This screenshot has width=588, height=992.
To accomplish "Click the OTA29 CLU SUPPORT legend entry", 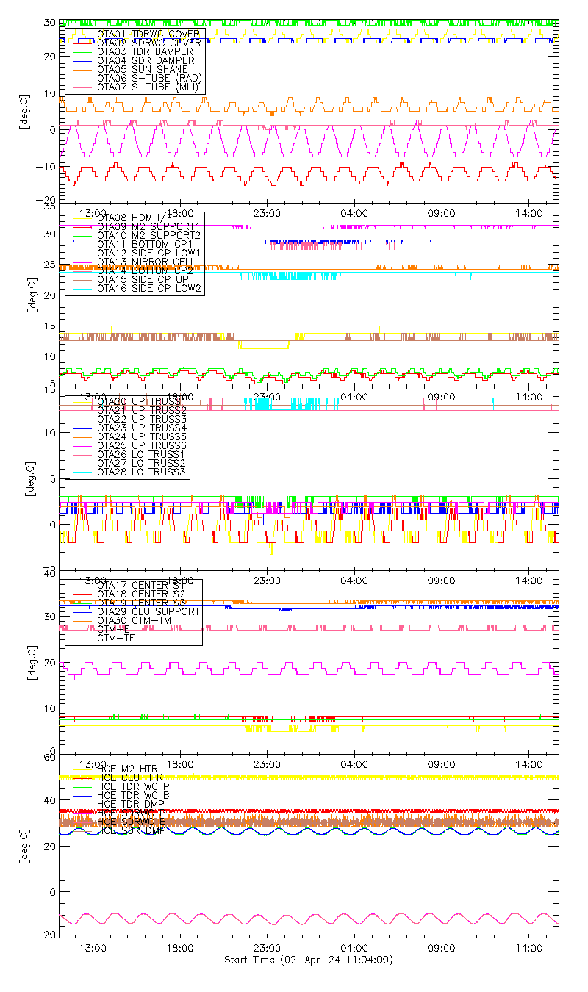I will [x=148, y=611].
